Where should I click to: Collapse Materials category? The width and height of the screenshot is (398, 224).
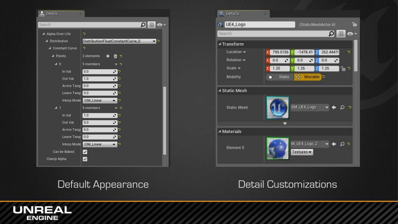(220, 131)
